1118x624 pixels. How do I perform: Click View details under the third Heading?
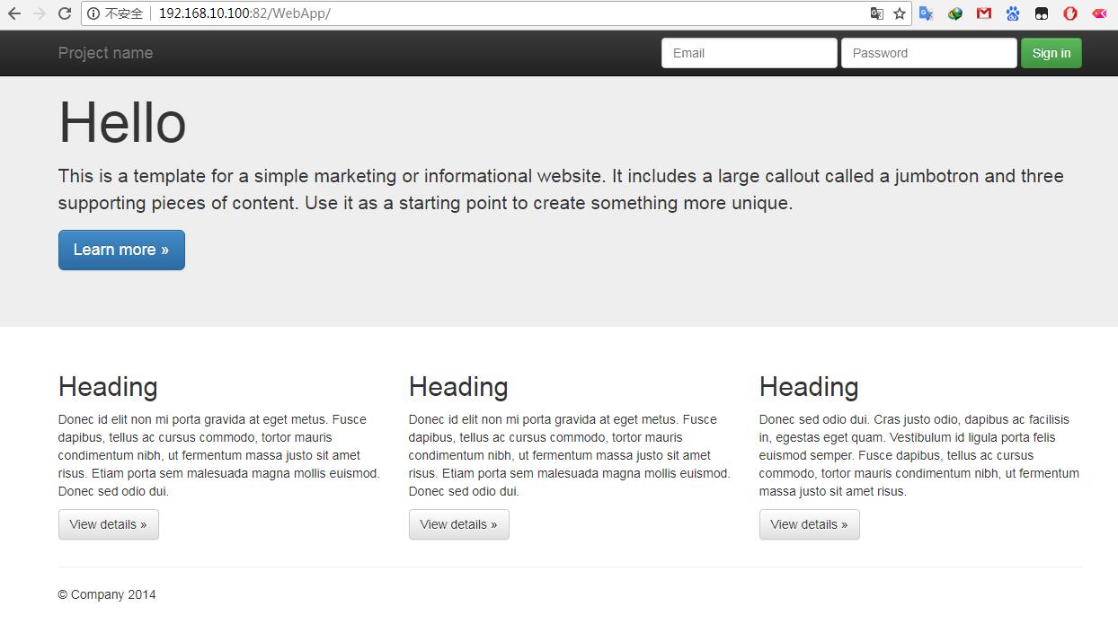click(809, 524)
